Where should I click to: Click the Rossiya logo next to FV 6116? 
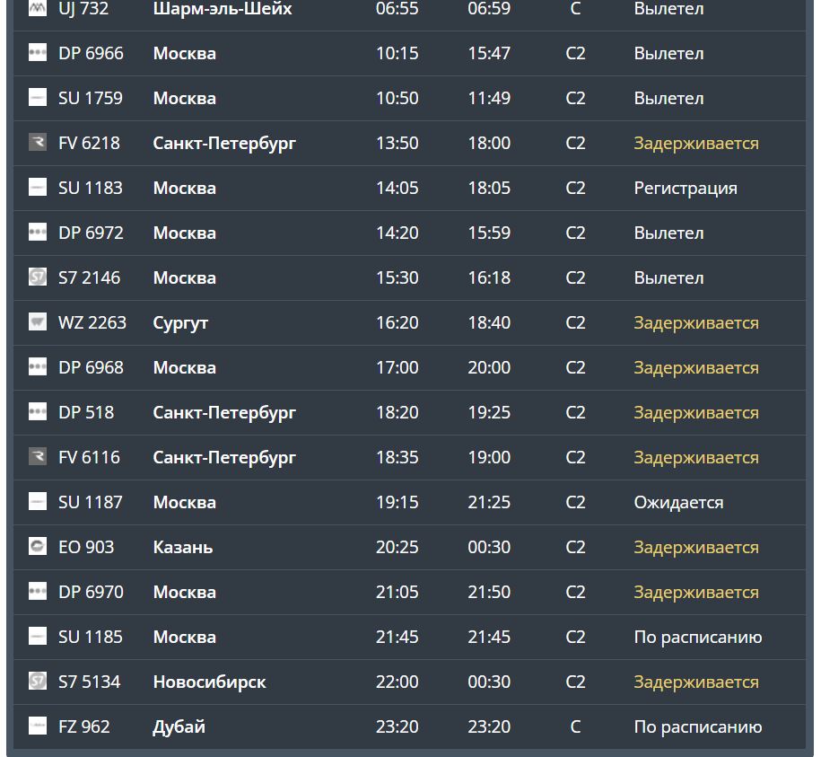37,457
